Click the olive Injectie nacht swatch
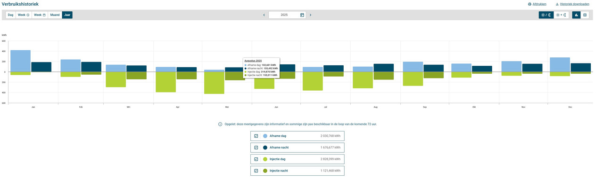 (265, 171)
